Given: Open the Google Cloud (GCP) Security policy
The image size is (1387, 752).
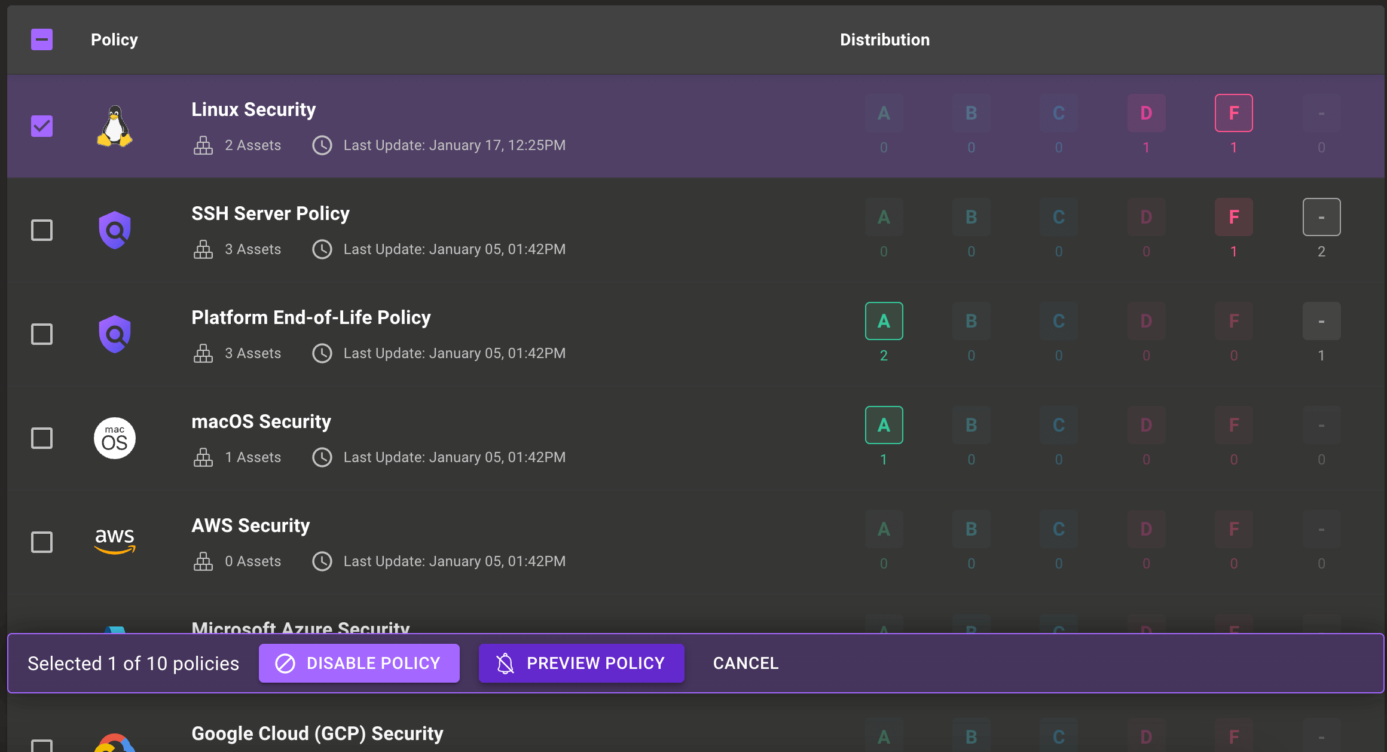Looking at the screenshot, I should pos(317,733).
